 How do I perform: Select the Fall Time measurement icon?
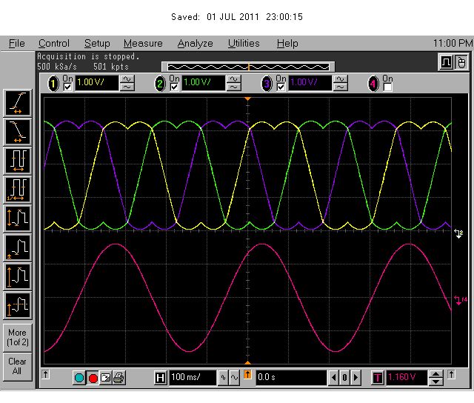(x=17, y=132)
